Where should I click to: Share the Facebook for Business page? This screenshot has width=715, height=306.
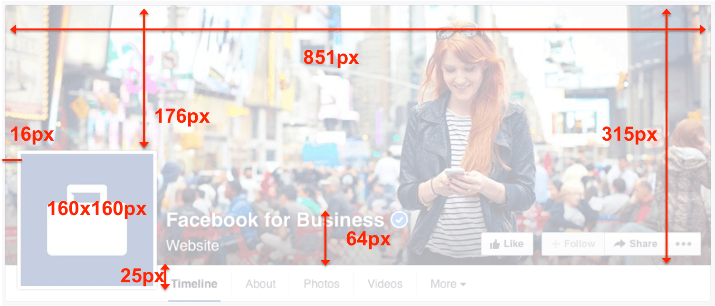click(x=636, y=244)
